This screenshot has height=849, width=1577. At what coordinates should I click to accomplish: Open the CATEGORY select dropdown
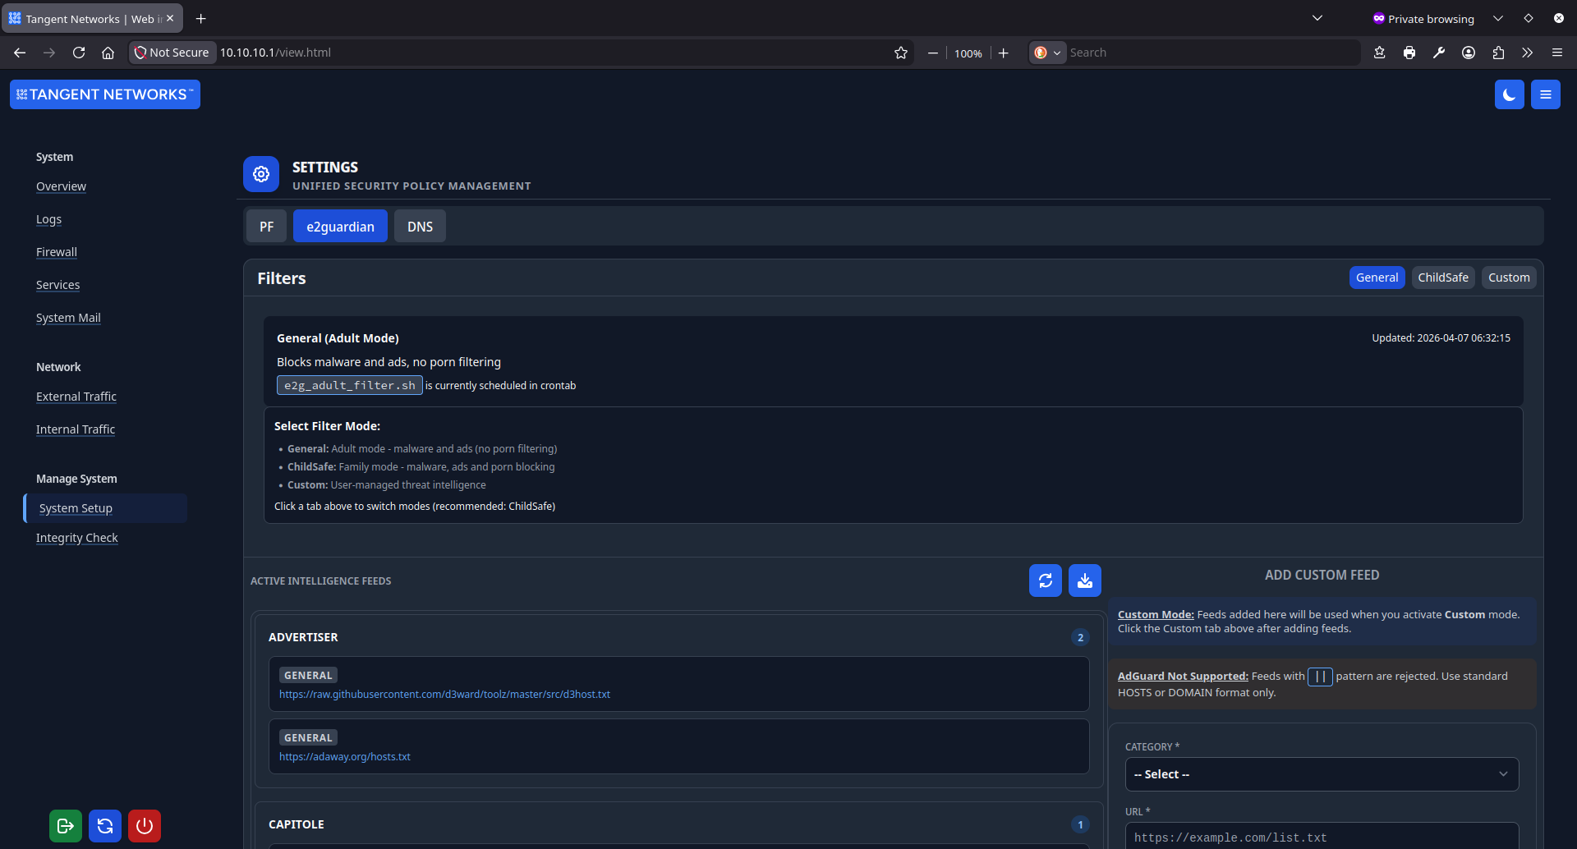coord(1322,773)
